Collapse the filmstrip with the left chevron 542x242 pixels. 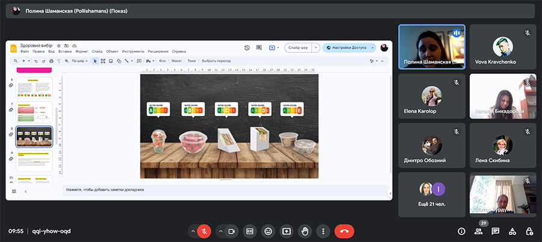pyautogui.click(x=25, y=191)
